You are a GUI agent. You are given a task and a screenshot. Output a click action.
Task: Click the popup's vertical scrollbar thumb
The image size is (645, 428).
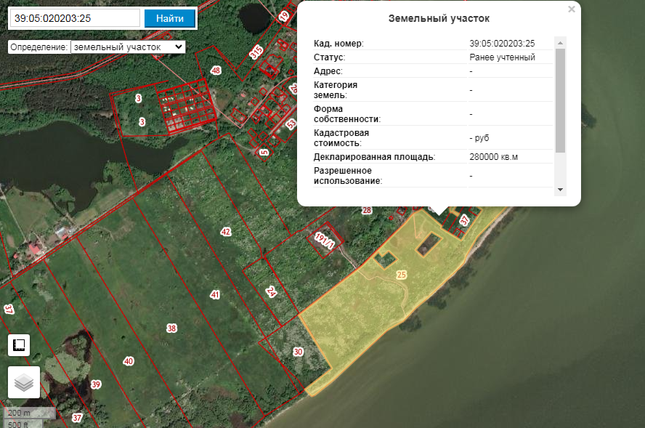coord(560,100)
